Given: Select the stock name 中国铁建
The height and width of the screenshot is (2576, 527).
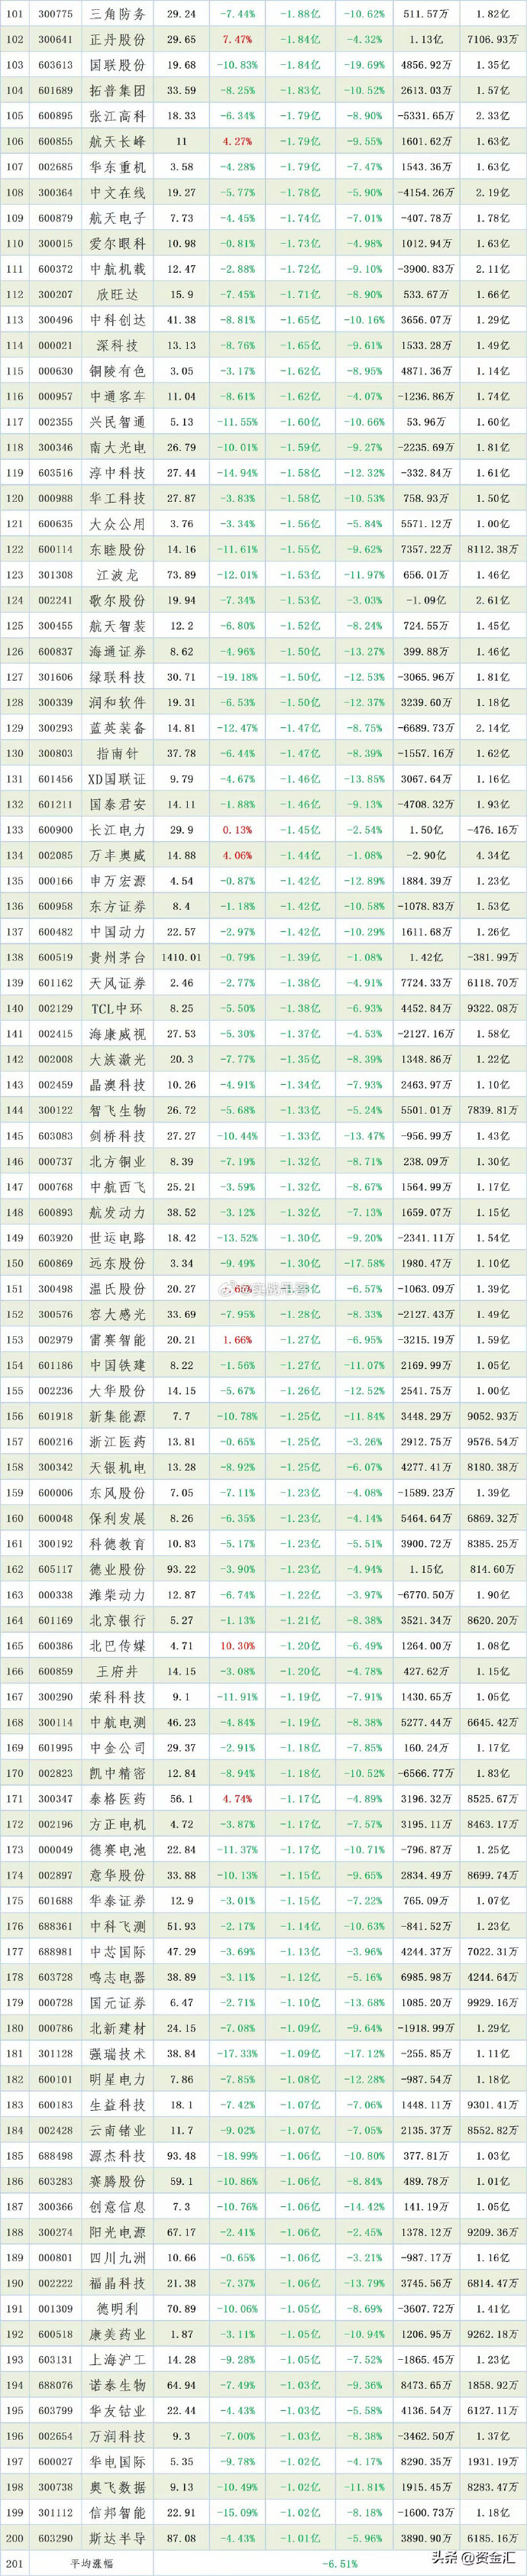Looking at the screenshot, I should pos(118,1365).
